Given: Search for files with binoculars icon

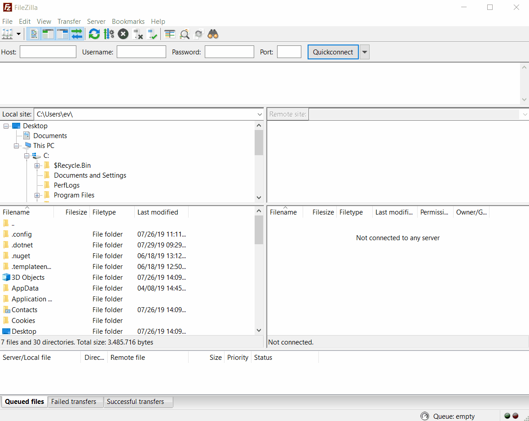Looking at the screenshot, I should 213,34.
